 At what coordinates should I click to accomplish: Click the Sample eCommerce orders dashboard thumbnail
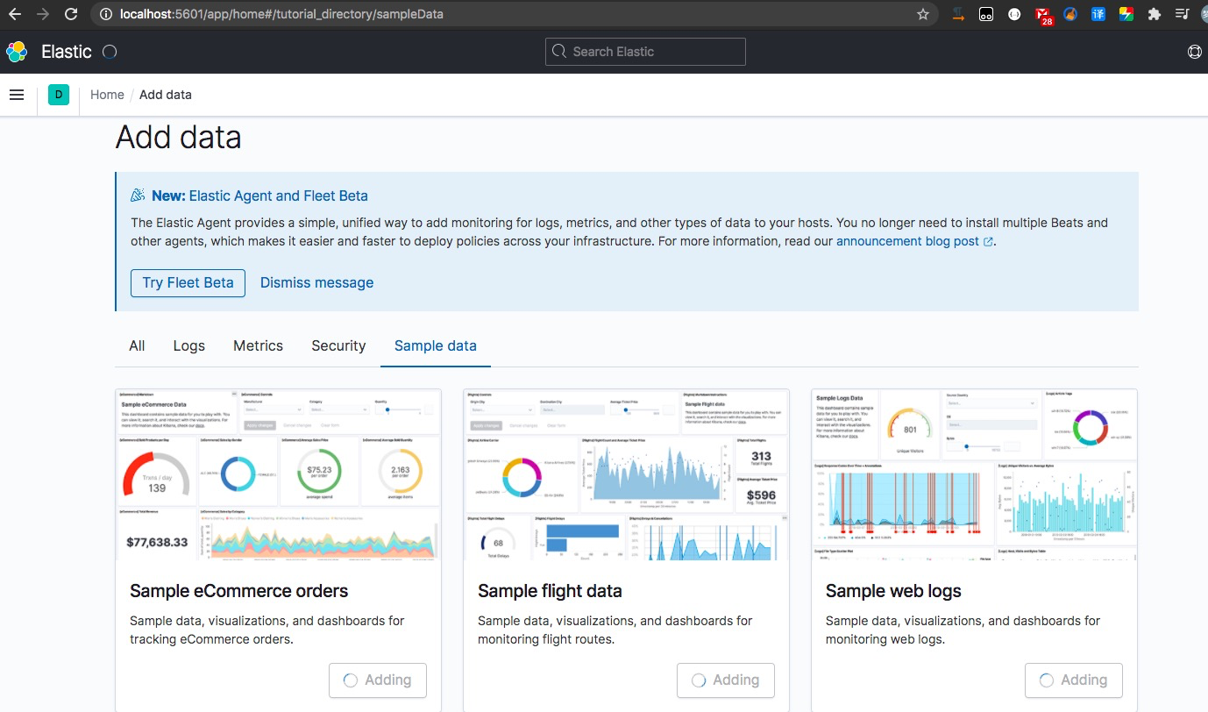click(278, 474)
